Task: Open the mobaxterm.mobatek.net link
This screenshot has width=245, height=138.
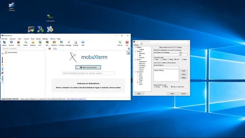Action: (x=76, y=99)
